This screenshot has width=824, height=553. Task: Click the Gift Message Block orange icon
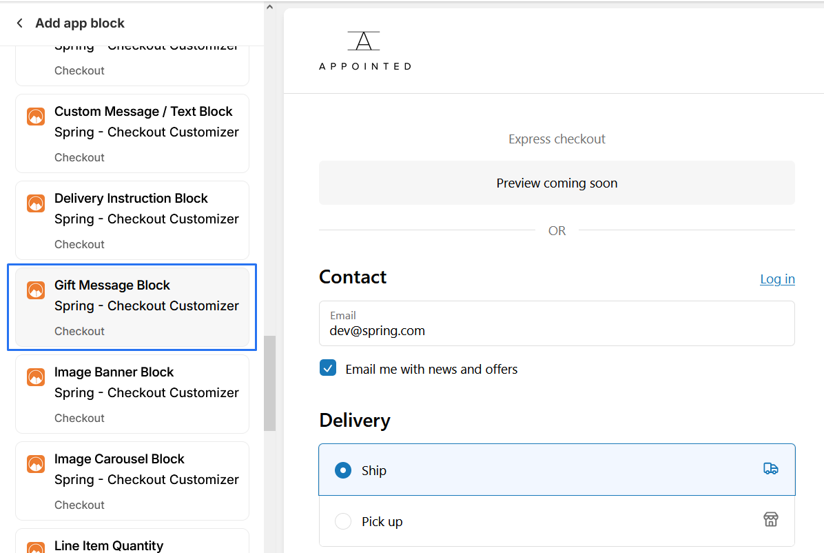click(36, 290)
